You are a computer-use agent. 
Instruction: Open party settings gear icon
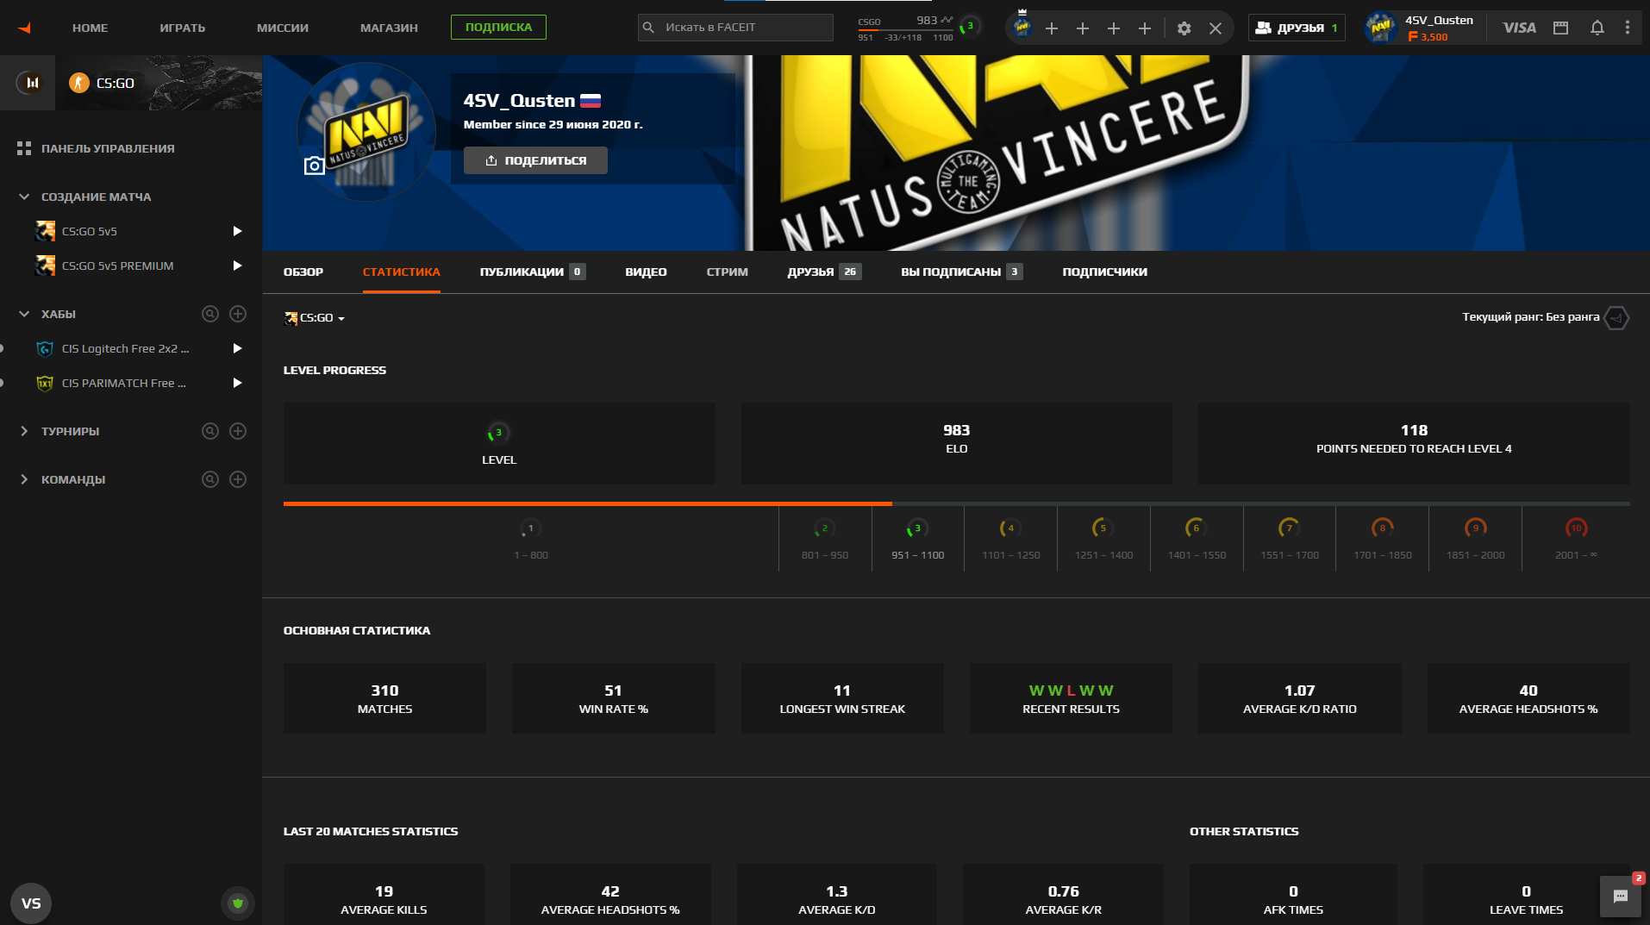(1184, 28)
